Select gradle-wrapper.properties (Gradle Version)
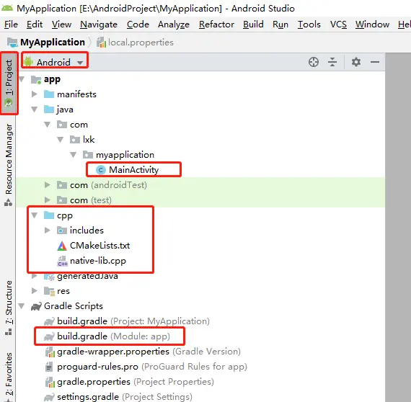The width and height of the screenshot is (411, 402). 143,352
